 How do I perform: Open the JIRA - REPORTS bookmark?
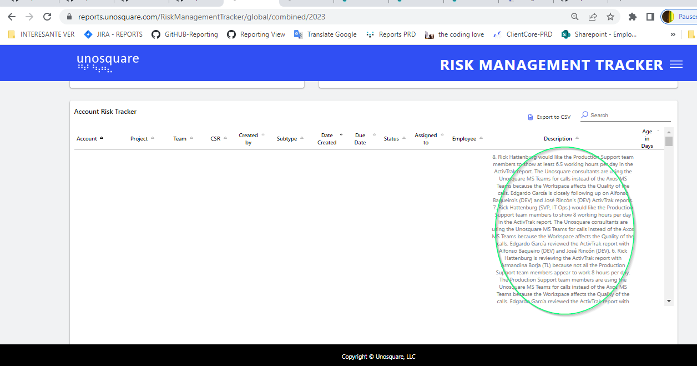(x=113, y=34)
